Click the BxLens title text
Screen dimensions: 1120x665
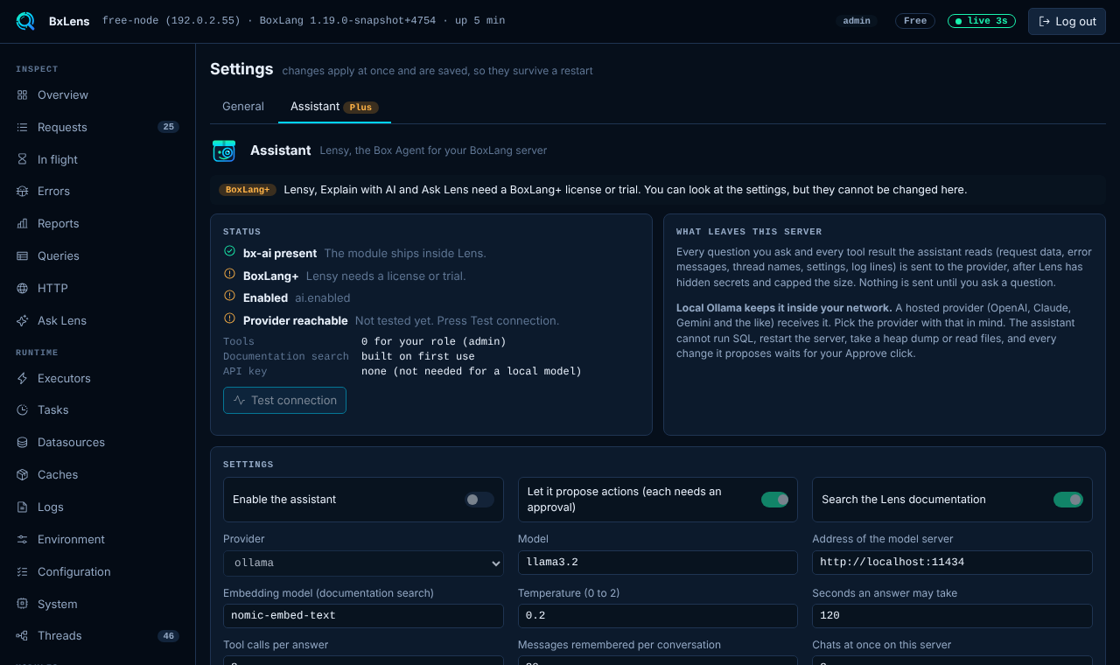coord(69,21)
